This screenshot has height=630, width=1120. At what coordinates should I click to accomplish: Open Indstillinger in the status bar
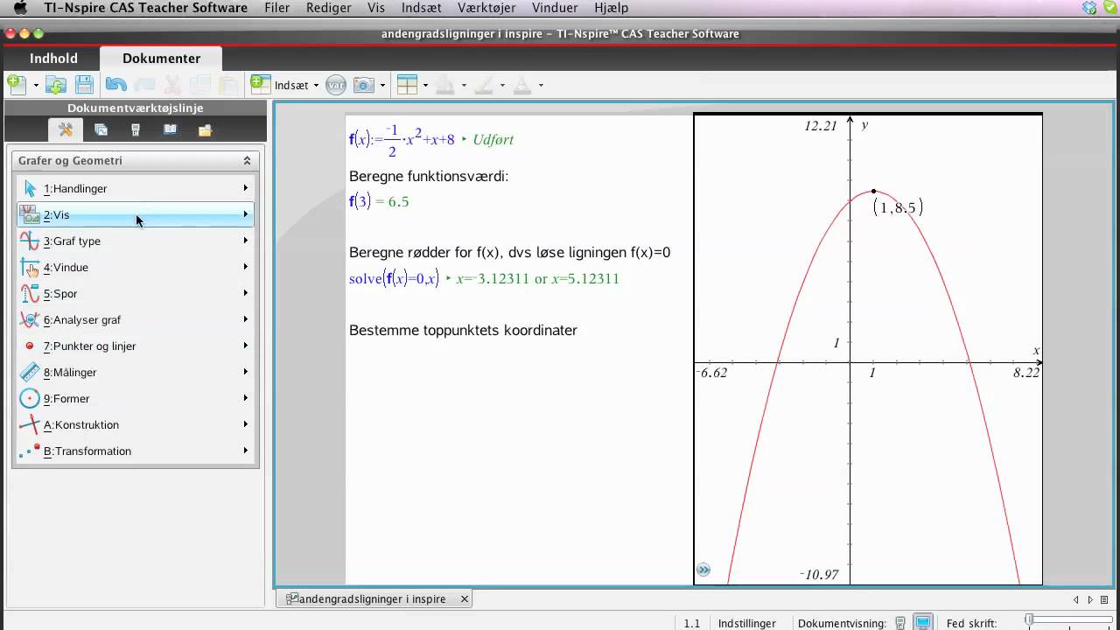click(747, 623)
